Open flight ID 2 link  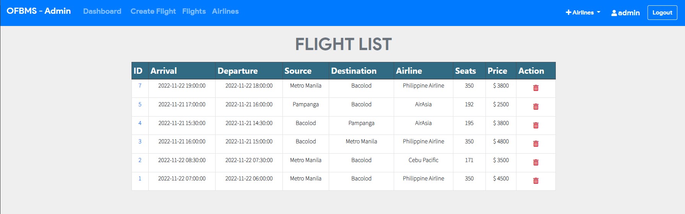pos(140,160)
